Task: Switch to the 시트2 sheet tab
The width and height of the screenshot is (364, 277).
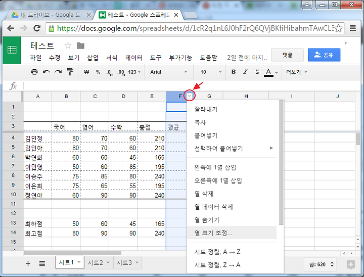Action: [x=96, y=263]
